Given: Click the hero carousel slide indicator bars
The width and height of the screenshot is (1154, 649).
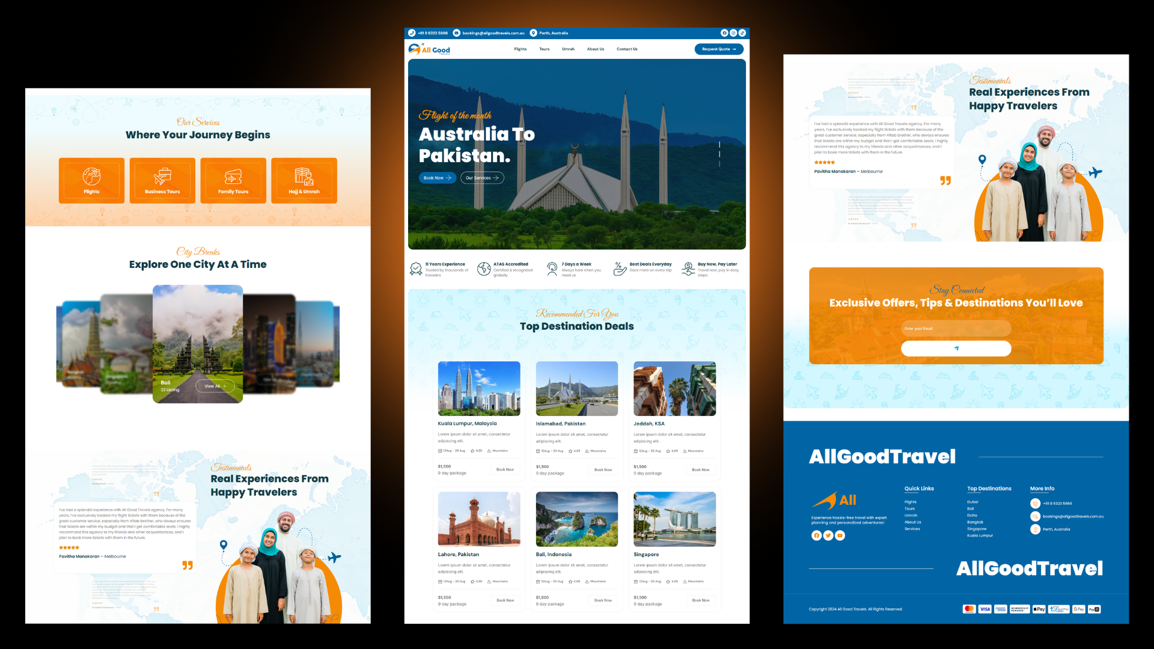Looking at the screenshot, I should [719, 154].
